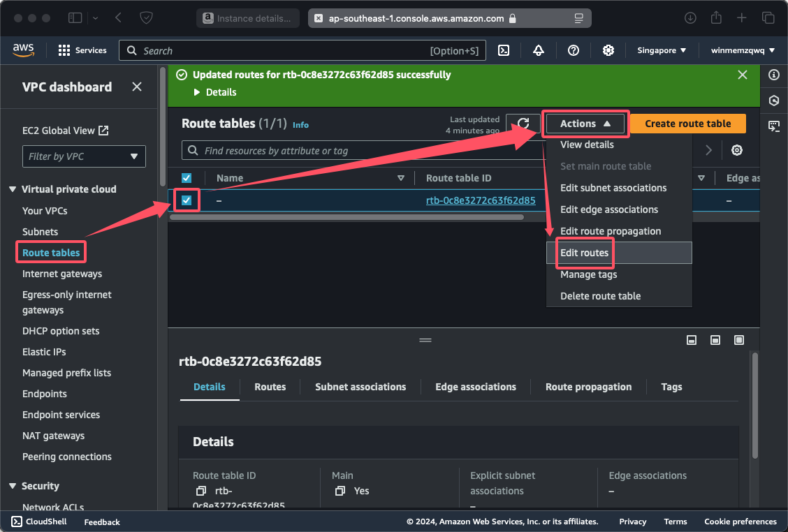The height and width of the screenshot is (532, 788).
Task: Open the help question mark menu
Action: click(x=574, y=50)
